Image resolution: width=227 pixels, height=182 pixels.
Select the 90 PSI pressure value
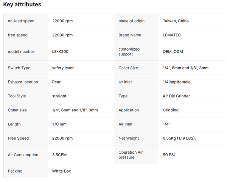tap(169, 155)
